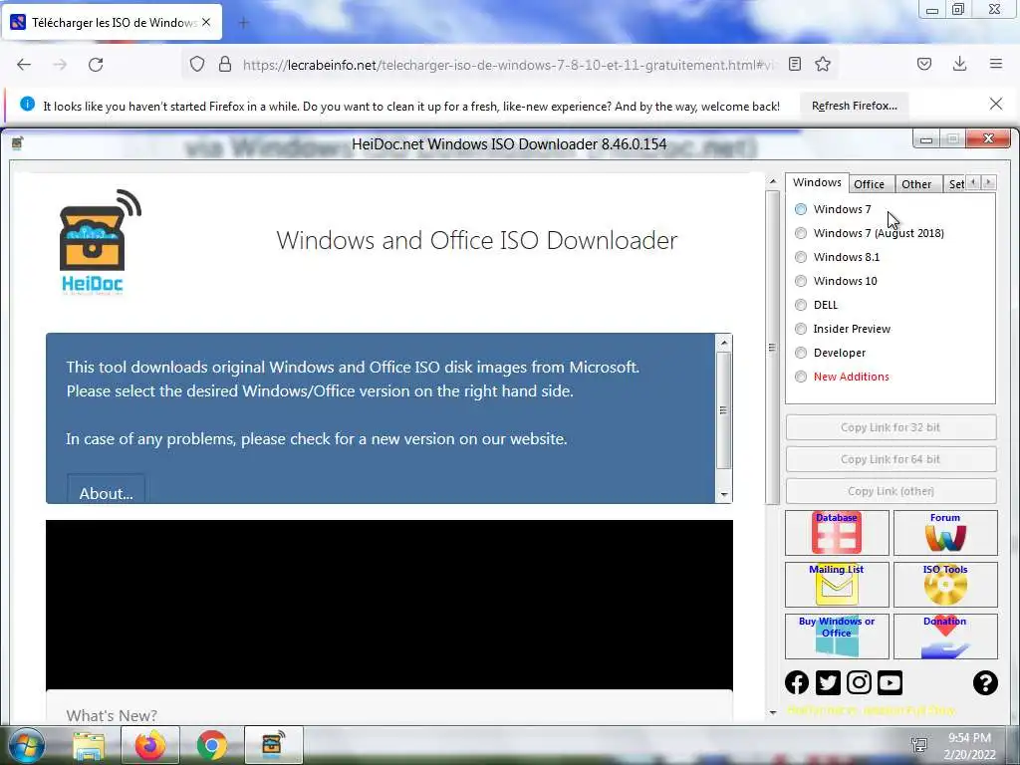Click Refresh Firefox... button
Viewport: 1020px width, 765px height.
pos(854,106)
